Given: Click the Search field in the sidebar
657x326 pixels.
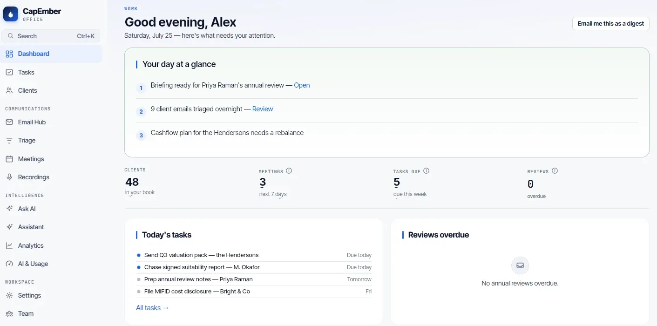Looking at the screenshot, I should [51, 36].
